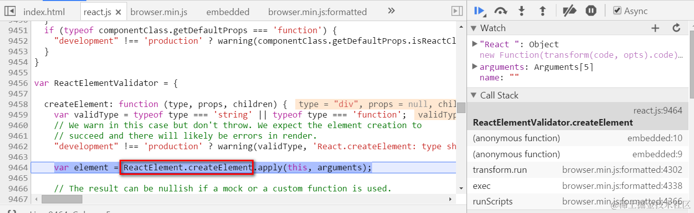694x213 pixels.
Task: Toggle pause on exceptions
Action: coord(591,11)
